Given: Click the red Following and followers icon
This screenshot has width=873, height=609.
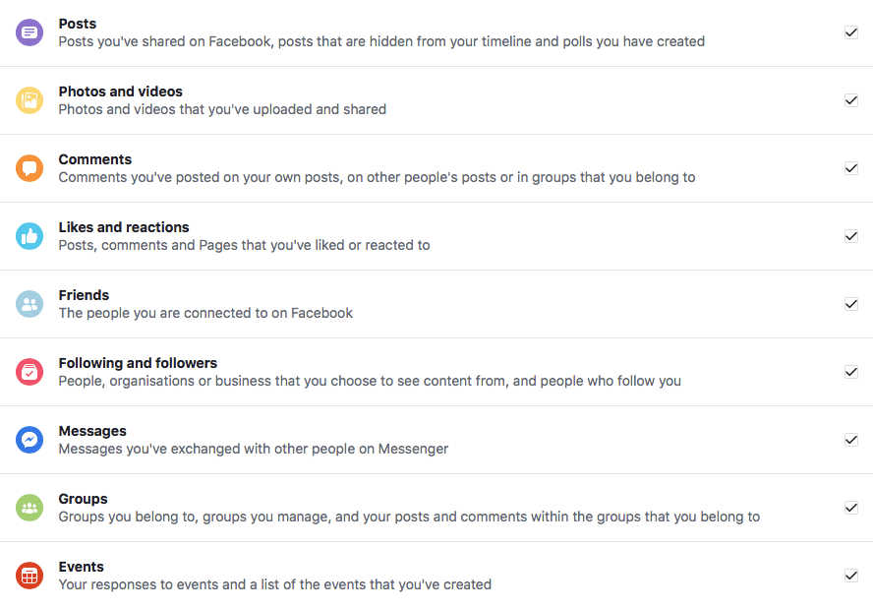Looking at the screenshot, I should [x=29, y=372].
